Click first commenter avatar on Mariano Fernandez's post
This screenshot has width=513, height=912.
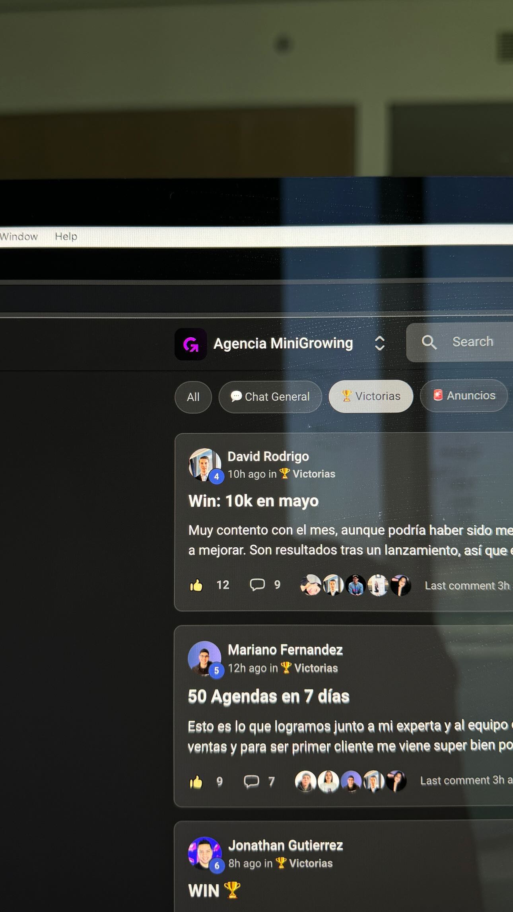tap(305, 781)
